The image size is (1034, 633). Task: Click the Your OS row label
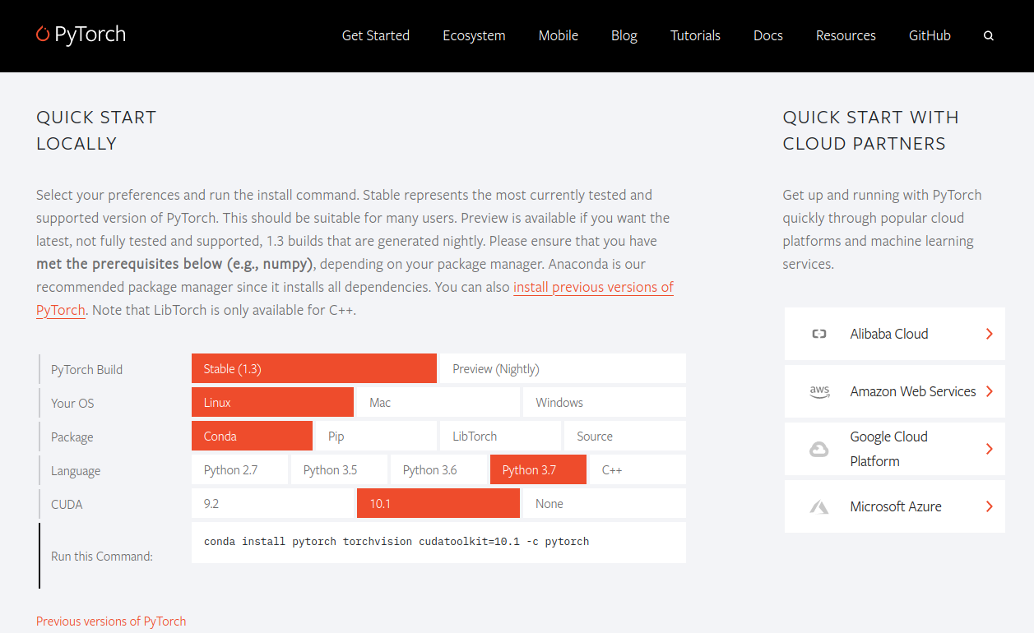point(72,403)
